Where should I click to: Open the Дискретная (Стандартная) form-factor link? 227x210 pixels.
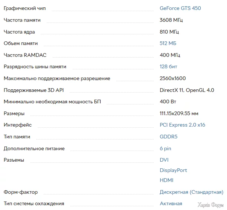(191, 192)
